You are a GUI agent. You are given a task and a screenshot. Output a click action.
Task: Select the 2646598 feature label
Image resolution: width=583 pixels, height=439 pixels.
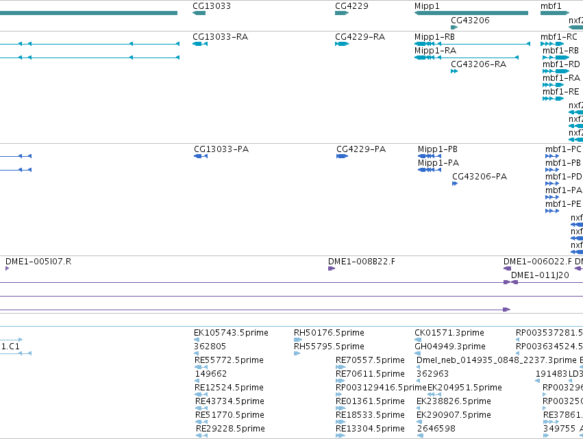point(436,429)
